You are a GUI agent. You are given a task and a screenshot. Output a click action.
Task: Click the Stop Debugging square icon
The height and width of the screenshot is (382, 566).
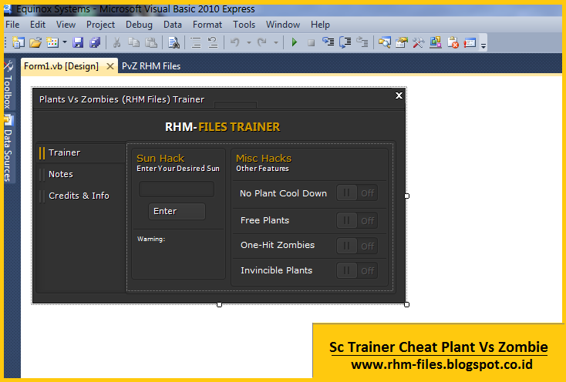click(312, 43)
